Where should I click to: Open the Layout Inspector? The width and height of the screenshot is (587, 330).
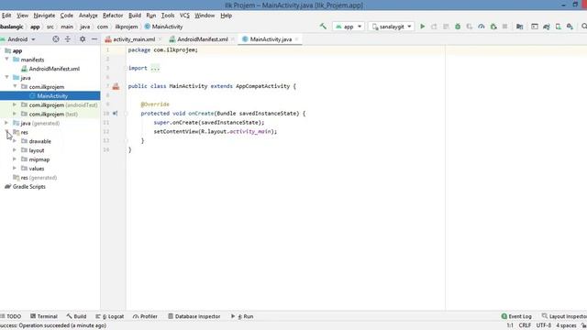pyautogui.click(x=564, y=316)
